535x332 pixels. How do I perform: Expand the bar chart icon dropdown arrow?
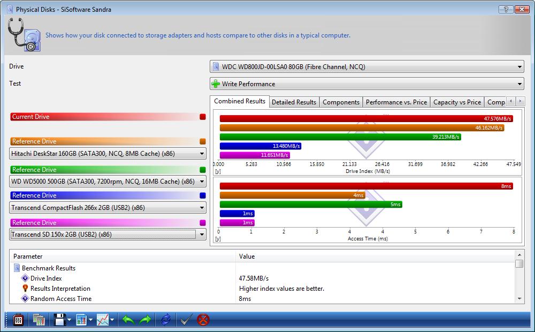tap(90, 320)
